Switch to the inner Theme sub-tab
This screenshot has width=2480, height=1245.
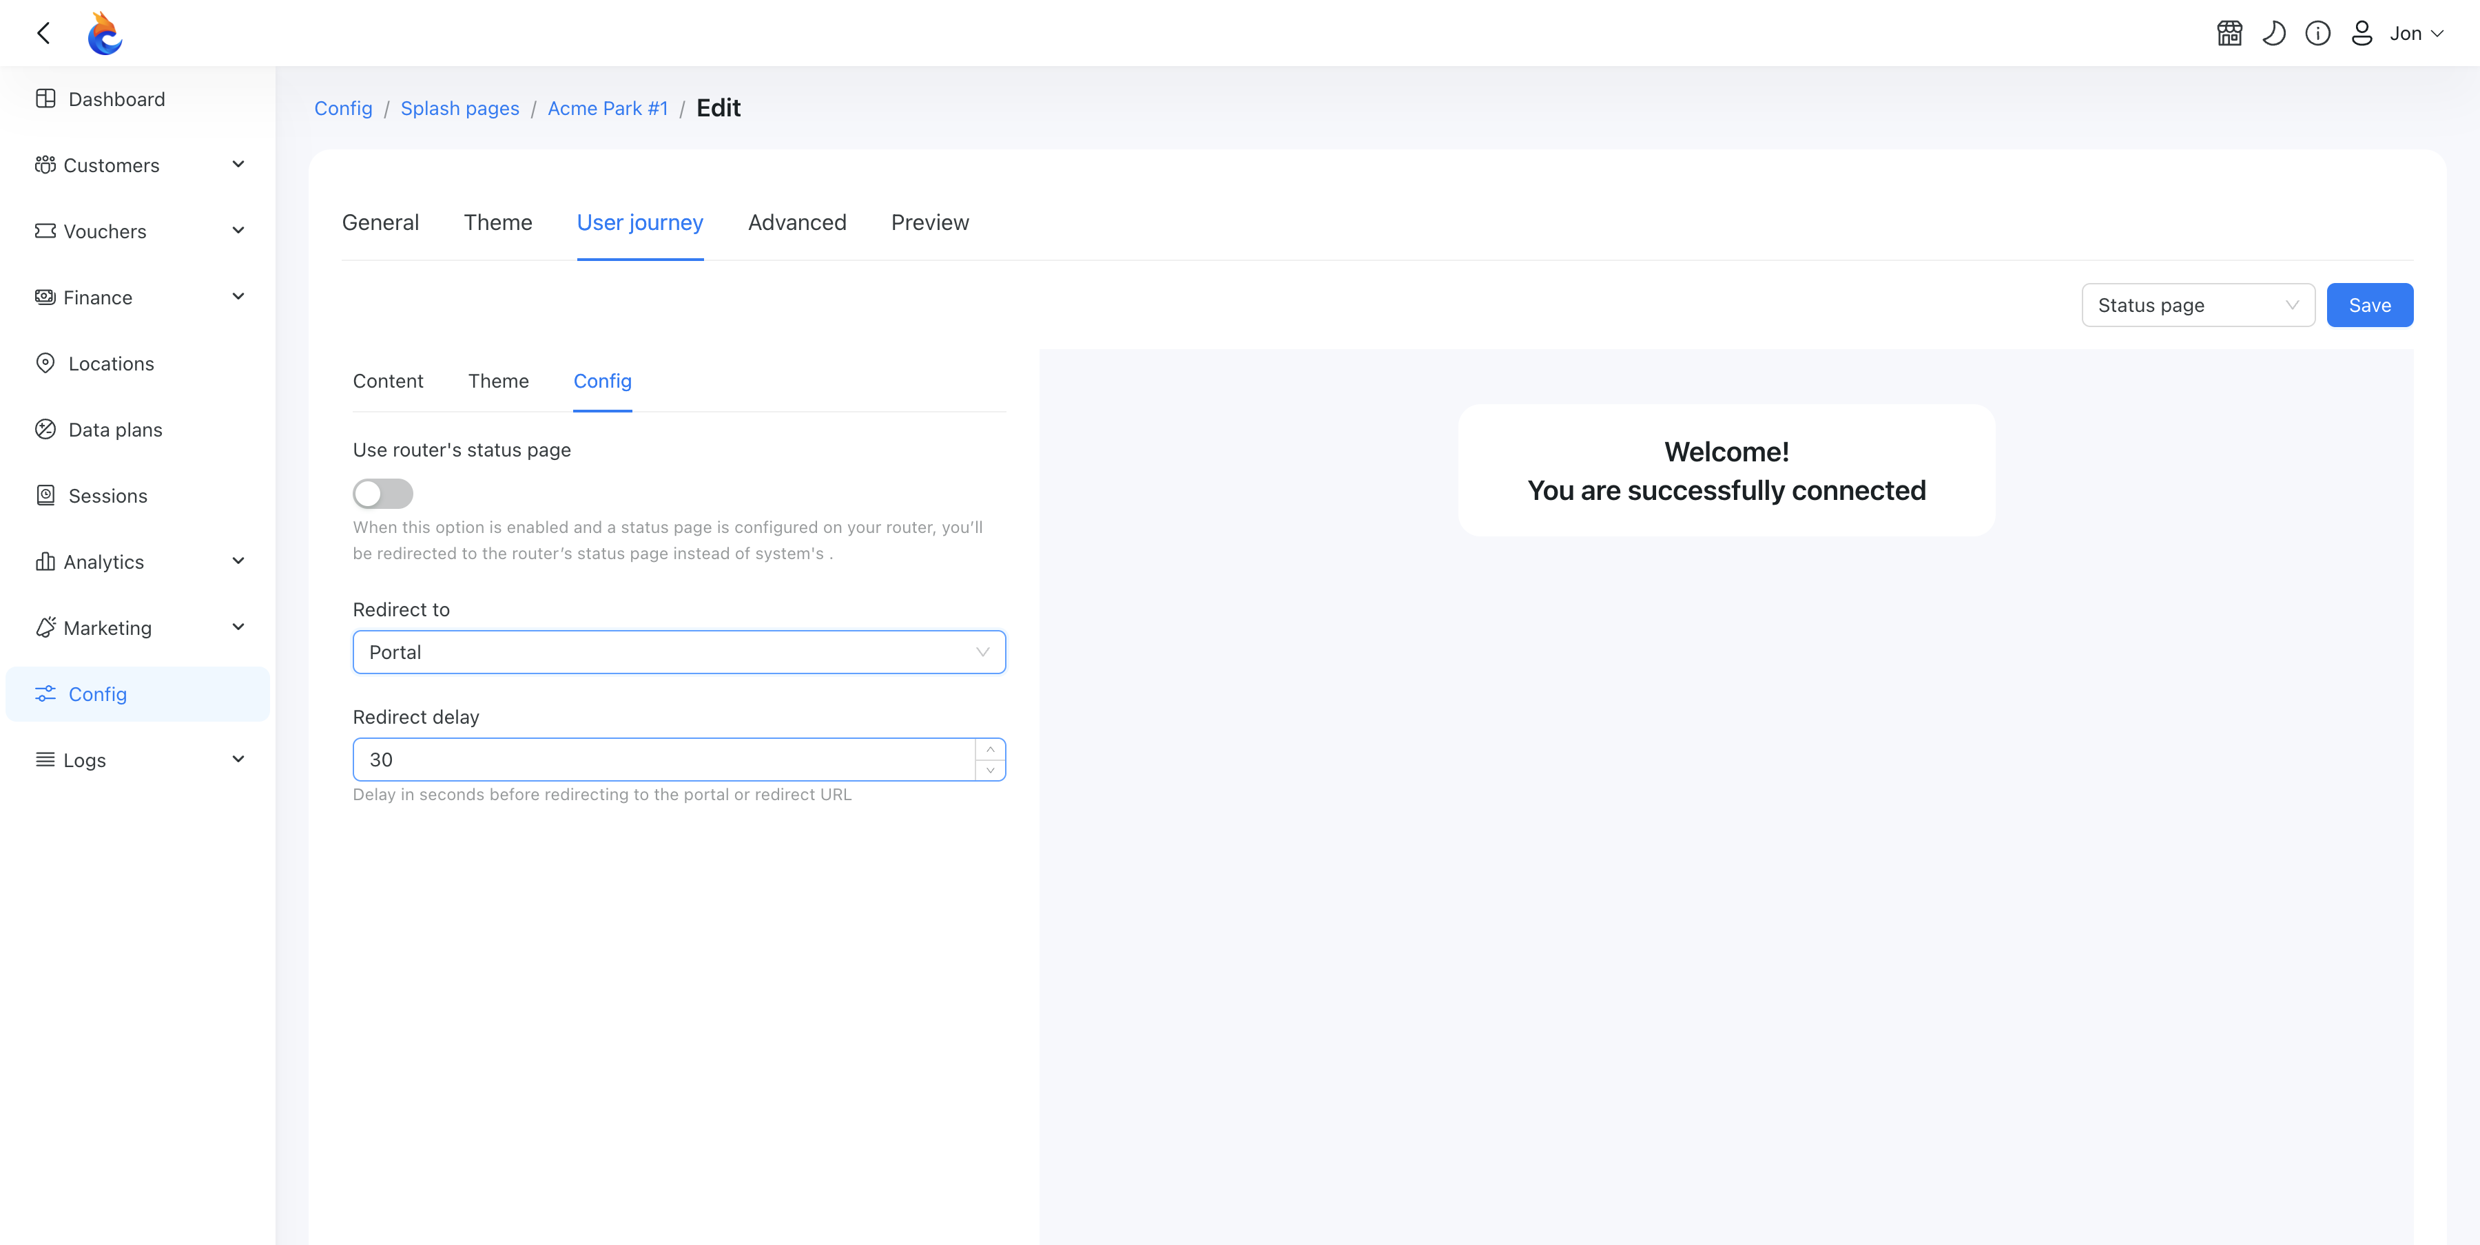coord(499,381)
